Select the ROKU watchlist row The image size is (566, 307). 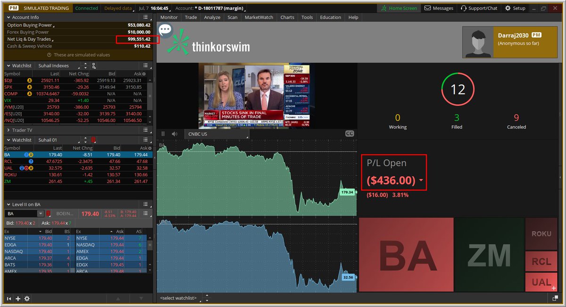(x=78, y=174)
